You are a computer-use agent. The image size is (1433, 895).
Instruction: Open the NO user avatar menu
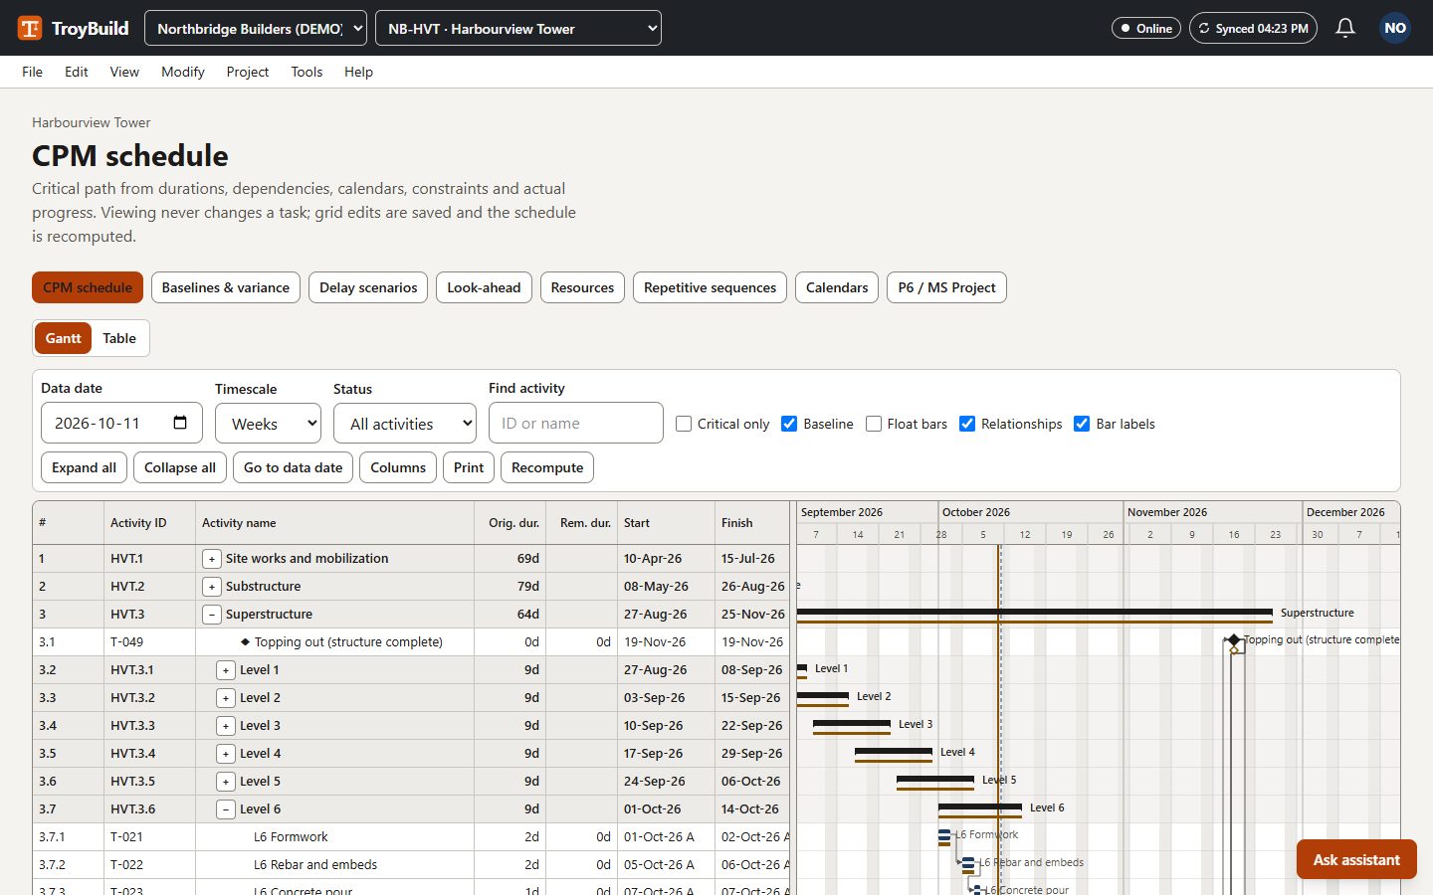1395,28
